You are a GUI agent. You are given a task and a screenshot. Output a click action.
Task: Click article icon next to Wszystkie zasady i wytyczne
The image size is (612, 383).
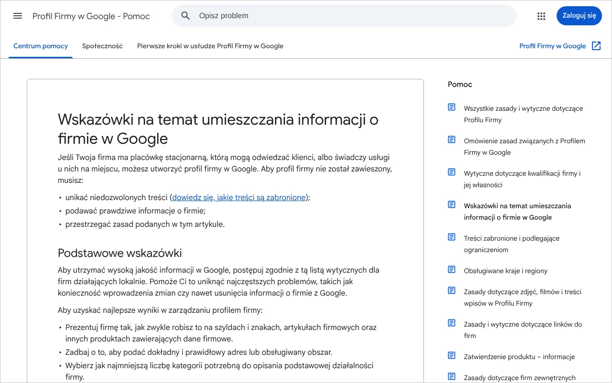pyautogui.click(x=452, y=107)
